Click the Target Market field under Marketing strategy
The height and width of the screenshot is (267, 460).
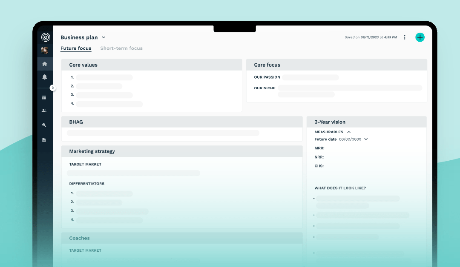coord(133,173)
